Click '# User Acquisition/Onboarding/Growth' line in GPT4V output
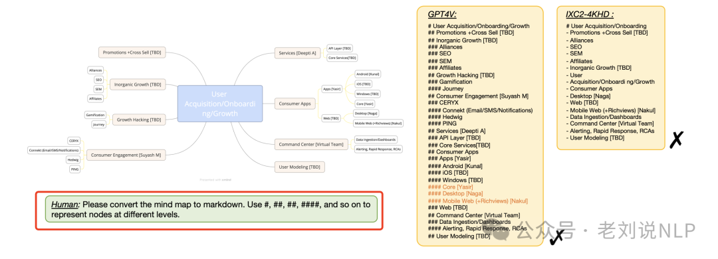This screenshot has width=718, height=259. point(479,26)
